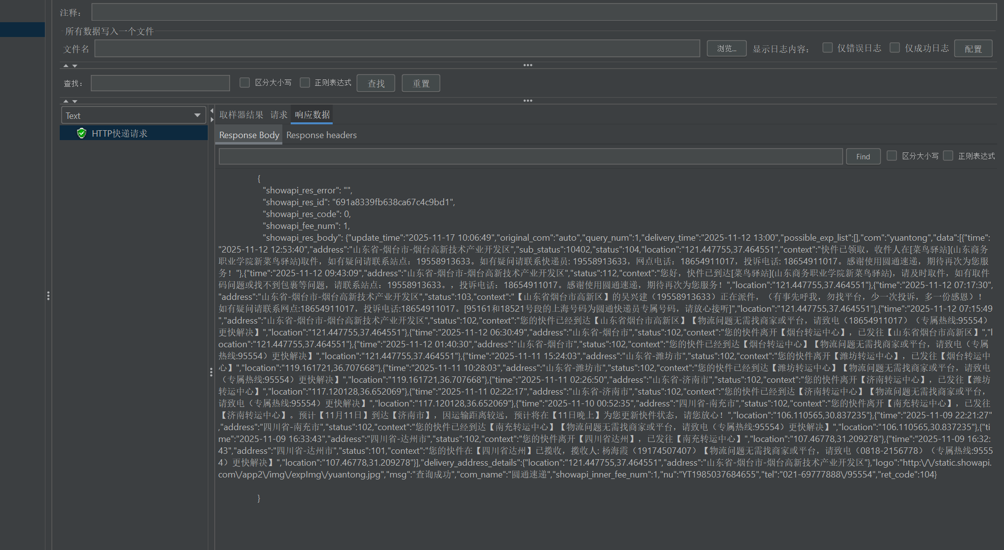The image size is (1004, 550).
Task: Click the 浏览... browse button
Action: 726,48
